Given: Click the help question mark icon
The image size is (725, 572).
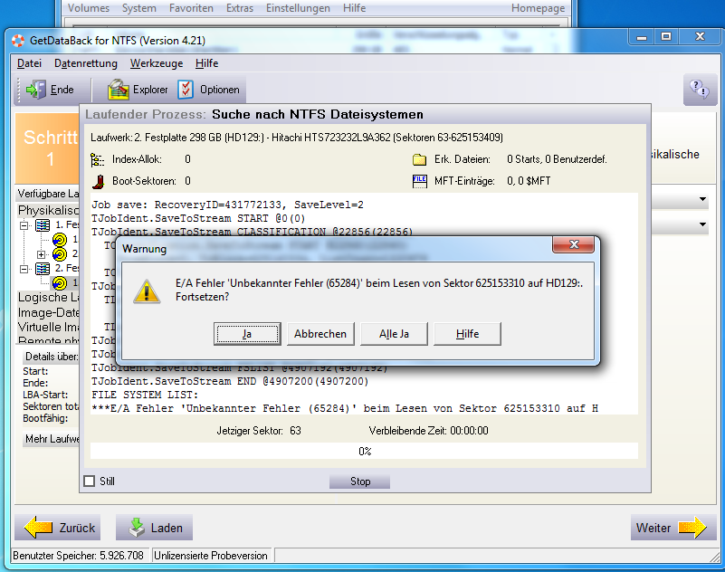Looking at the screenshot, I should coord(699,89).
